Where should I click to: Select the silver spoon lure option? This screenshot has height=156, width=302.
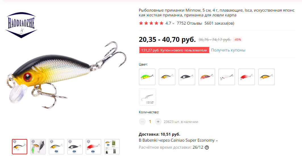coord(147,97)
